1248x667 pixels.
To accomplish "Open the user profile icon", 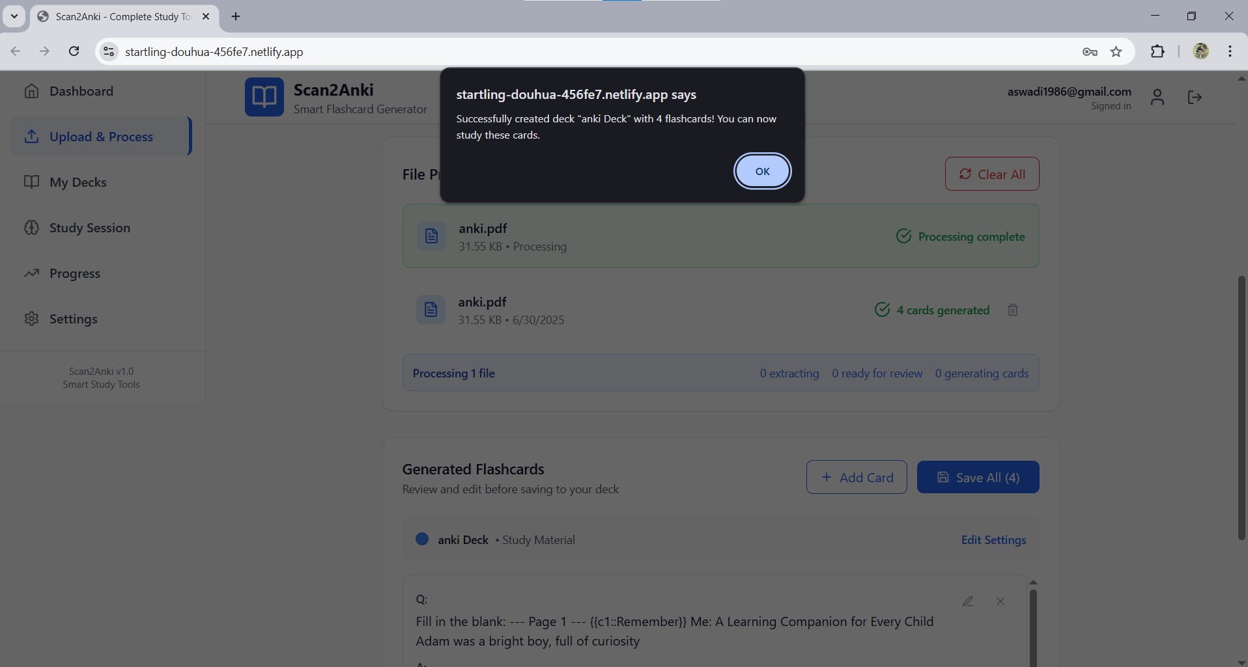I will click(1157, 98).
